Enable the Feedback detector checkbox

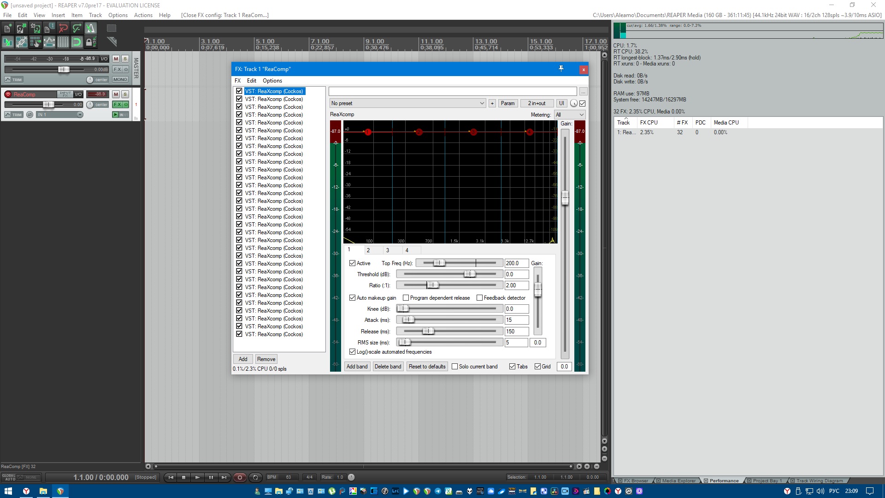point(480,298)
